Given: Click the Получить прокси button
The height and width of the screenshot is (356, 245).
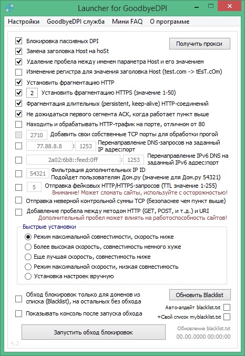Looking at the screenshot, I should 200,44.
